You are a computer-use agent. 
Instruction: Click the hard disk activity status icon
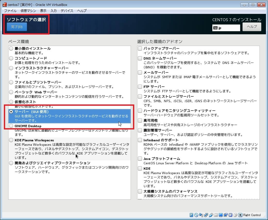click(191, 215)
